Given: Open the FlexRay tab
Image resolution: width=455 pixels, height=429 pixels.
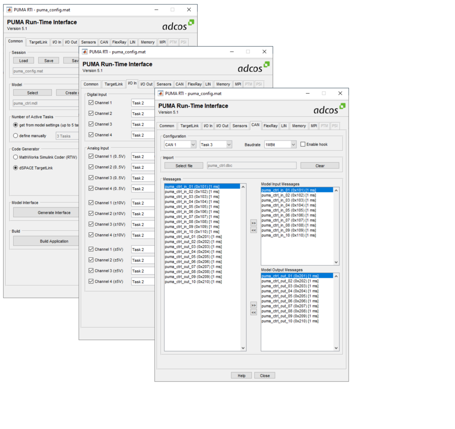Looking at the screenshot, I should [x=270, y=126].
